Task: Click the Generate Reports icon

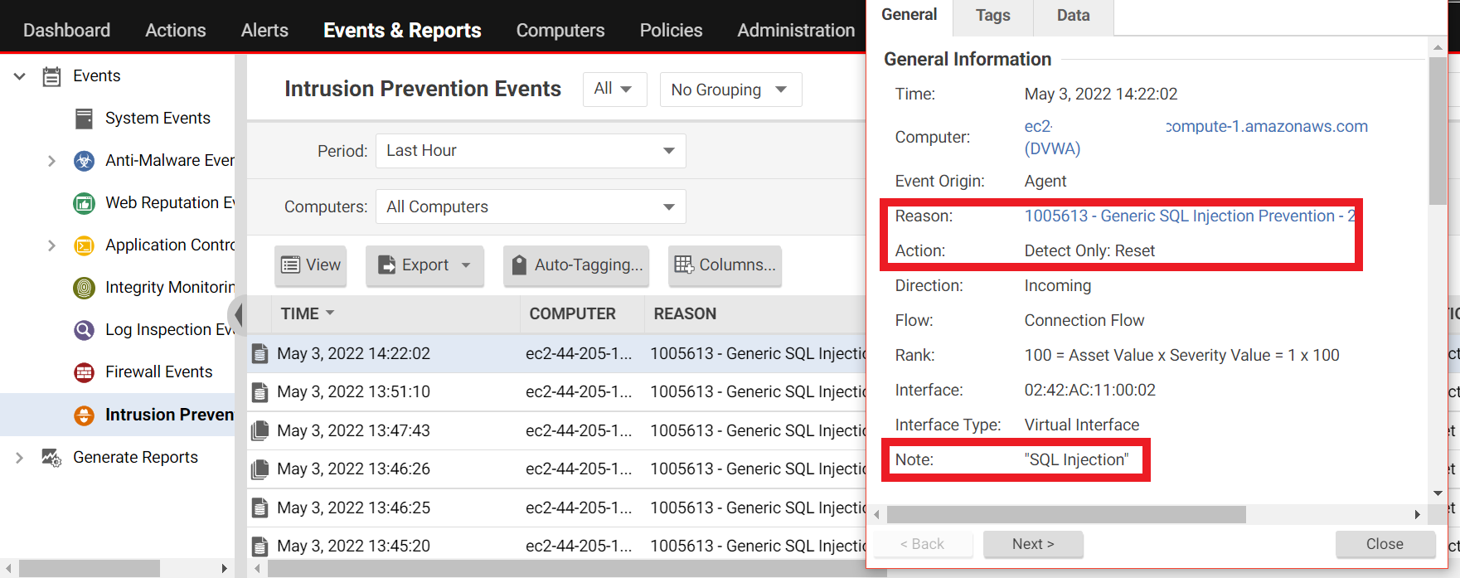Action: click(51, 458)
